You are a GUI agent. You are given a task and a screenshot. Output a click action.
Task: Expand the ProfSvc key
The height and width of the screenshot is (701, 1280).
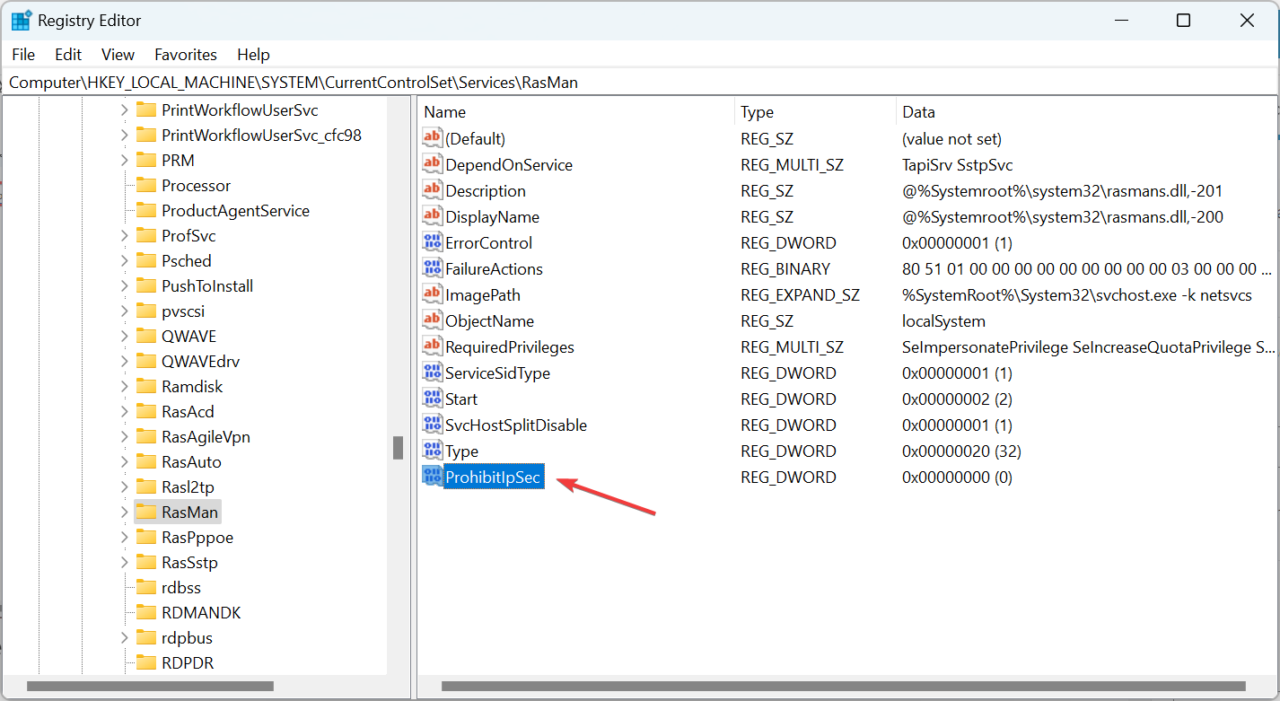coord(125,235)
